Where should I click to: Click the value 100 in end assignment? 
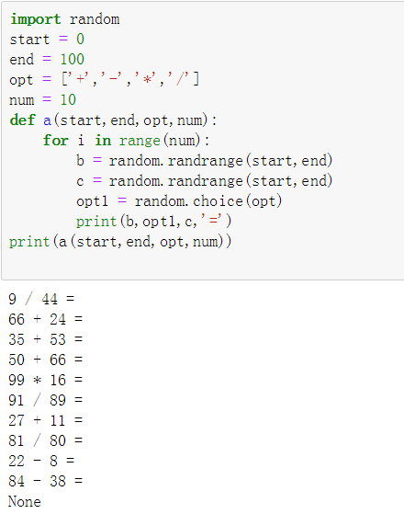pos(72,60)
